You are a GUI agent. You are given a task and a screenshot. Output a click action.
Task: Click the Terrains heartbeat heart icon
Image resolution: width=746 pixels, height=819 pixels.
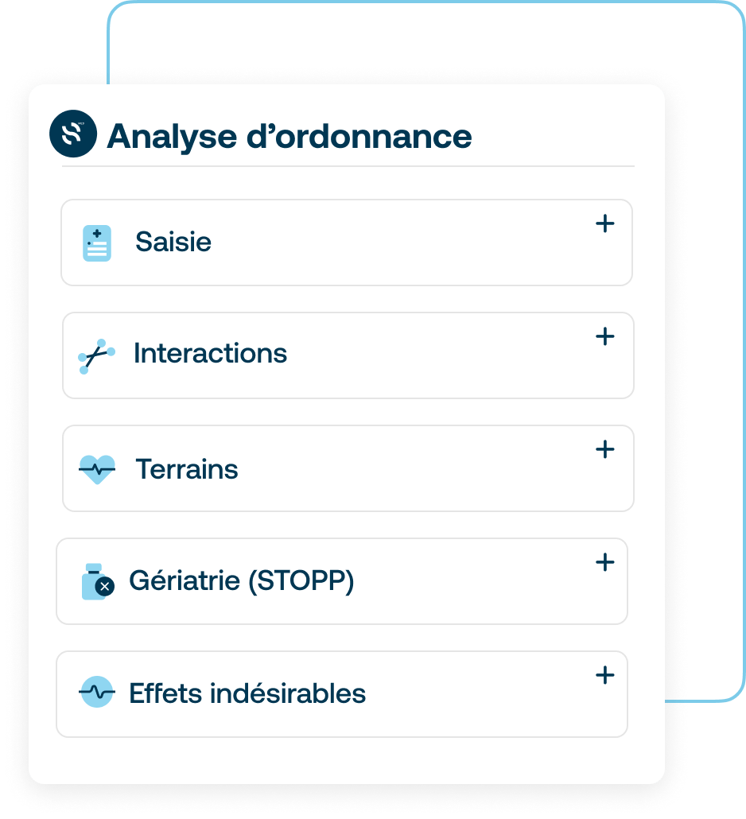[x=97, y=469]
